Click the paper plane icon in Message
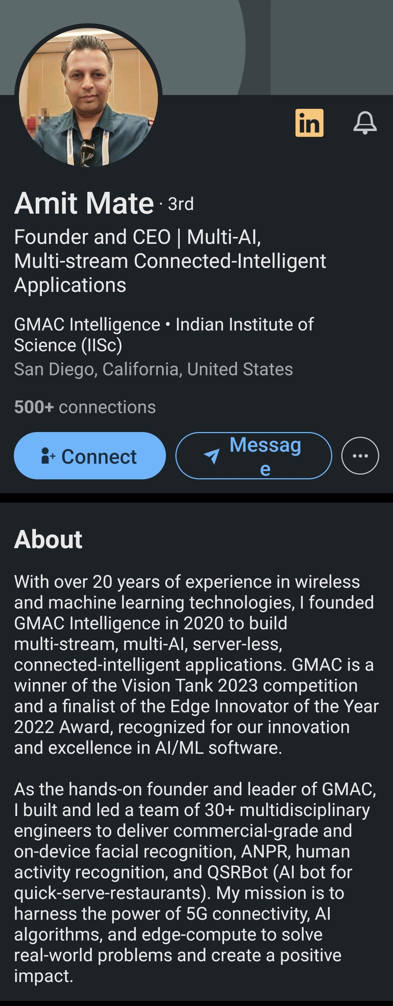This screenshot has height=1006, width=393. 212,456
